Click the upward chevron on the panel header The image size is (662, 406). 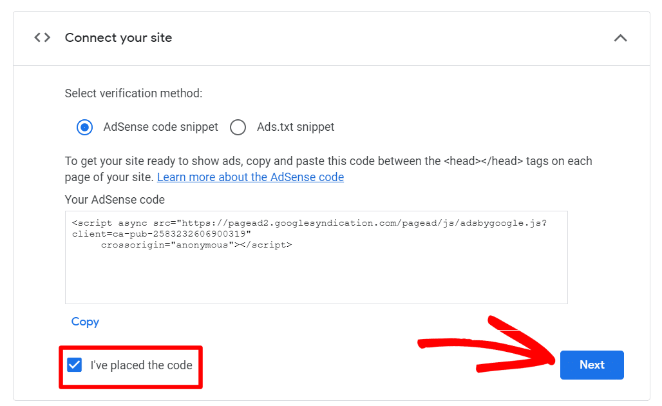(x=620, y=37)
